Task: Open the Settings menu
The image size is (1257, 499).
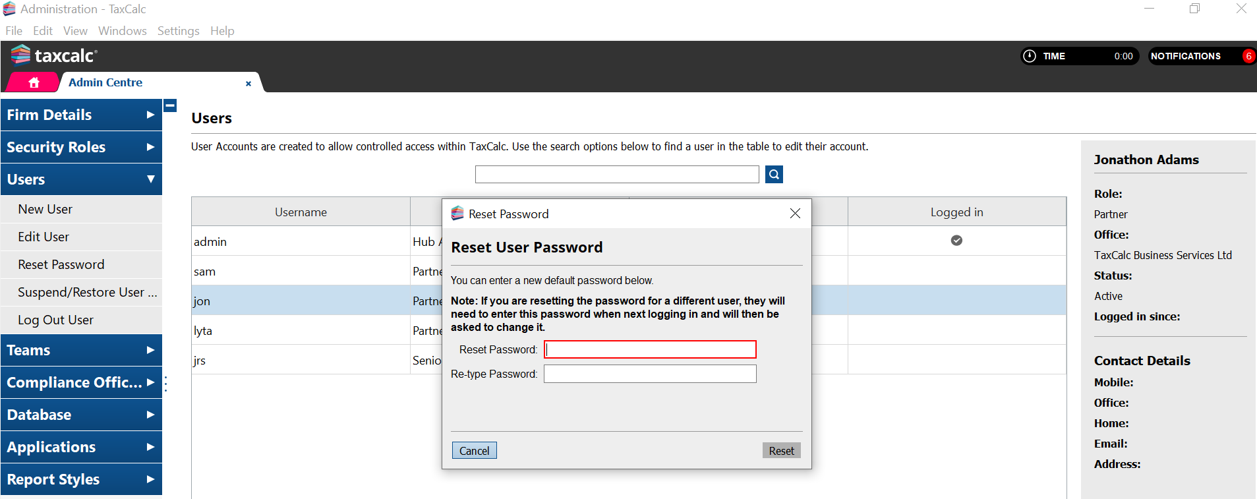Action: click(178, 31)
